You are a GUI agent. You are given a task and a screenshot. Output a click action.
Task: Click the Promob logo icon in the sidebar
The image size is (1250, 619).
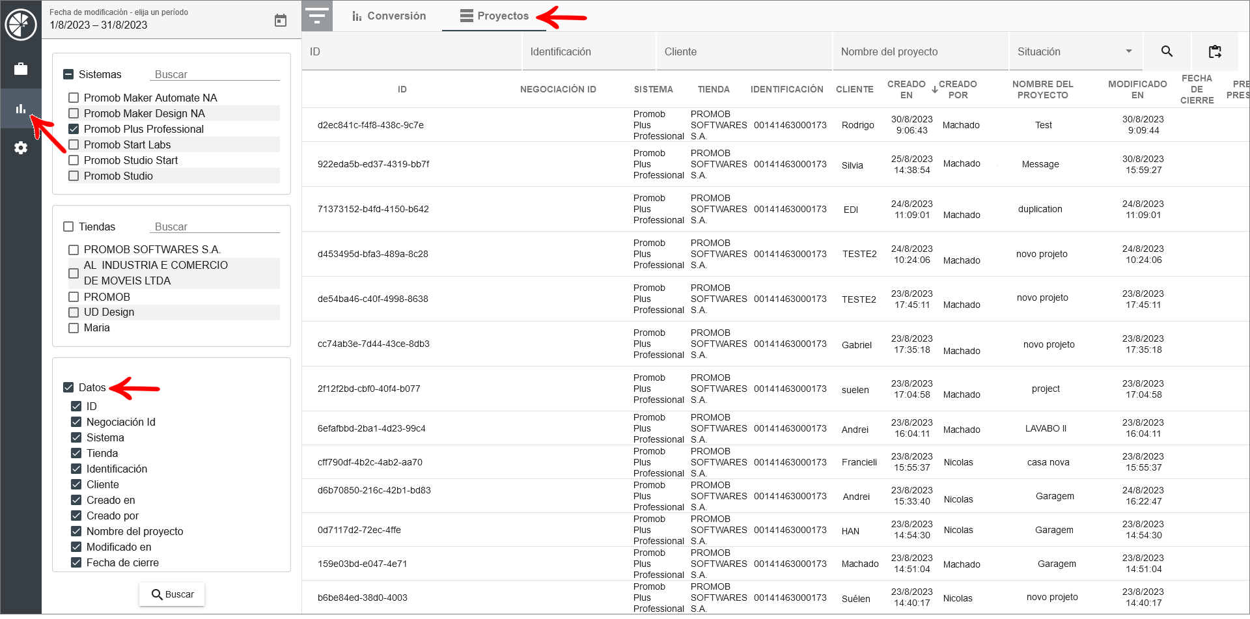click(x=21, y=25)
